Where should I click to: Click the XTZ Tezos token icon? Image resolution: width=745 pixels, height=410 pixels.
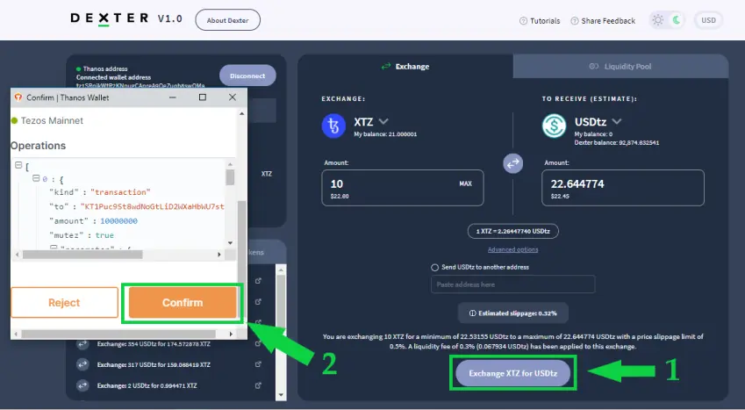pyautogui.click(x=333, y=126)
